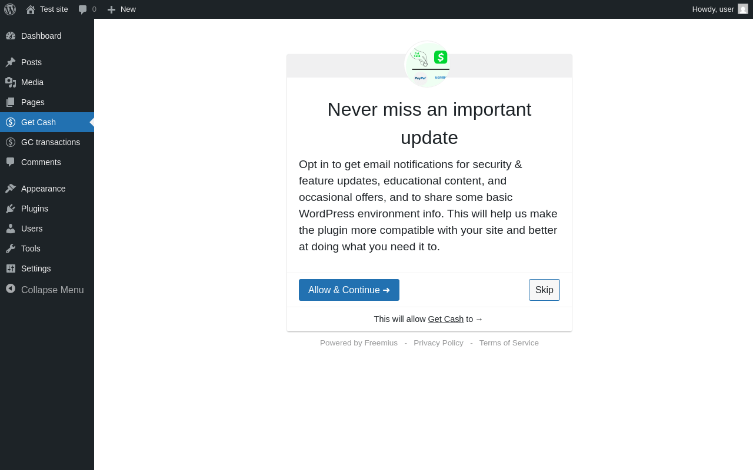The image size is (753, 470).
Task: Click Allow & Continue button
Action: pyautogui.click(x=349, y=290)
